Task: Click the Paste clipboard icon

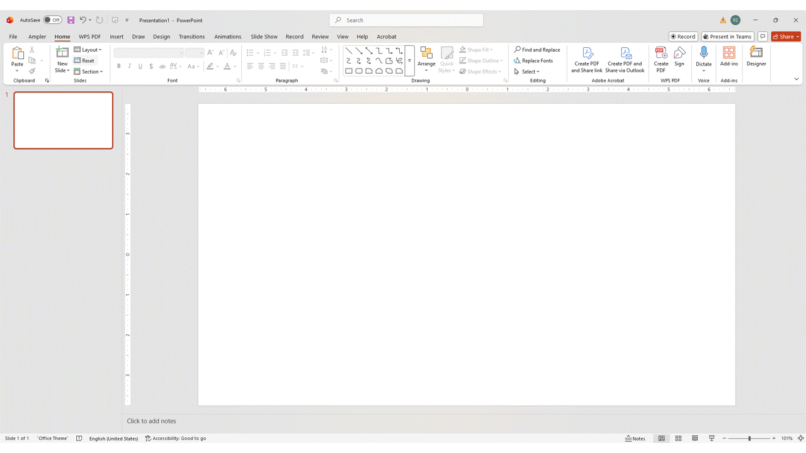Action: (17, 53)
